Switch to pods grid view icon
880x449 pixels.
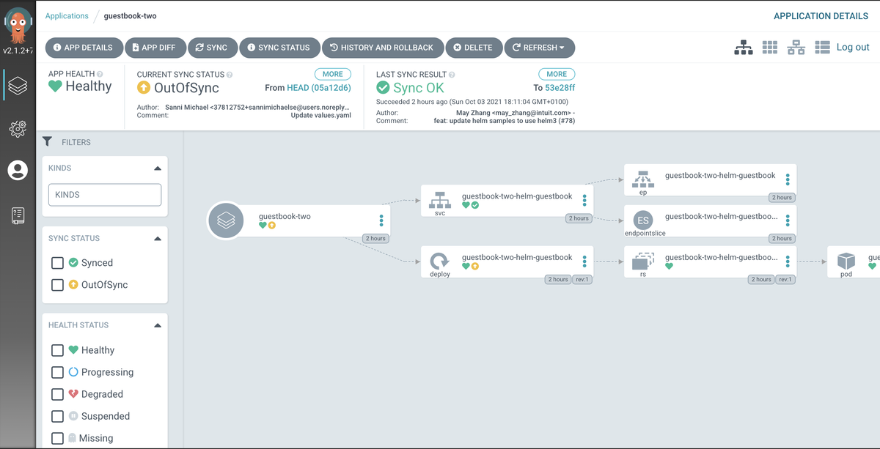[769, 48]
